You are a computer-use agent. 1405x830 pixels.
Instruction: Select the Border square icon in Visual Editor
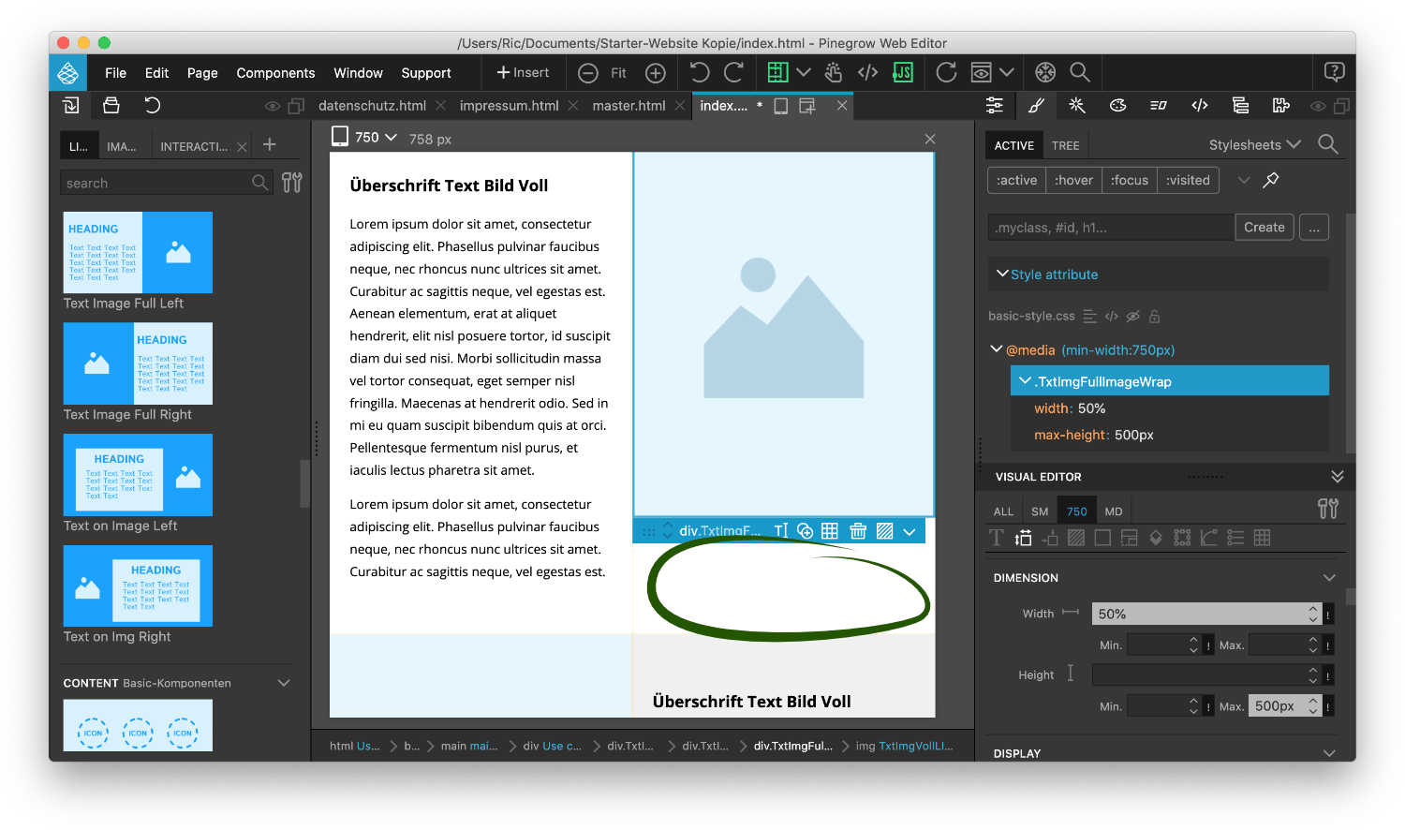tap(1102, 538)
